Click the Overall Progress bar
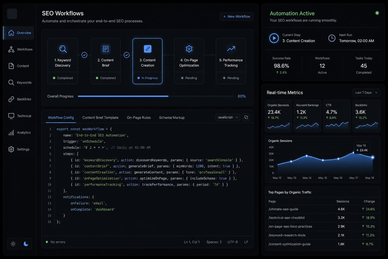This screenshot has width=388, height=259. (156, 96)
